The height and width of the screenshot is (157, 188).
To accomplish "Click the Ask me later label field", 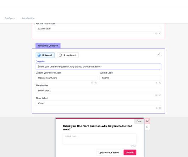I will (x=98, y=28).
